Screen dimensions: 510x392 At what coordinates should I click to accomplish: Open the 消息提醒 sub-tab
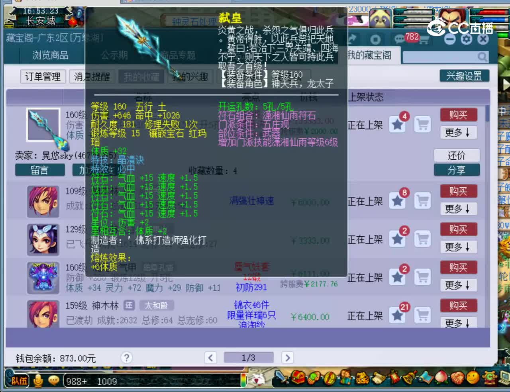[92, 76]
